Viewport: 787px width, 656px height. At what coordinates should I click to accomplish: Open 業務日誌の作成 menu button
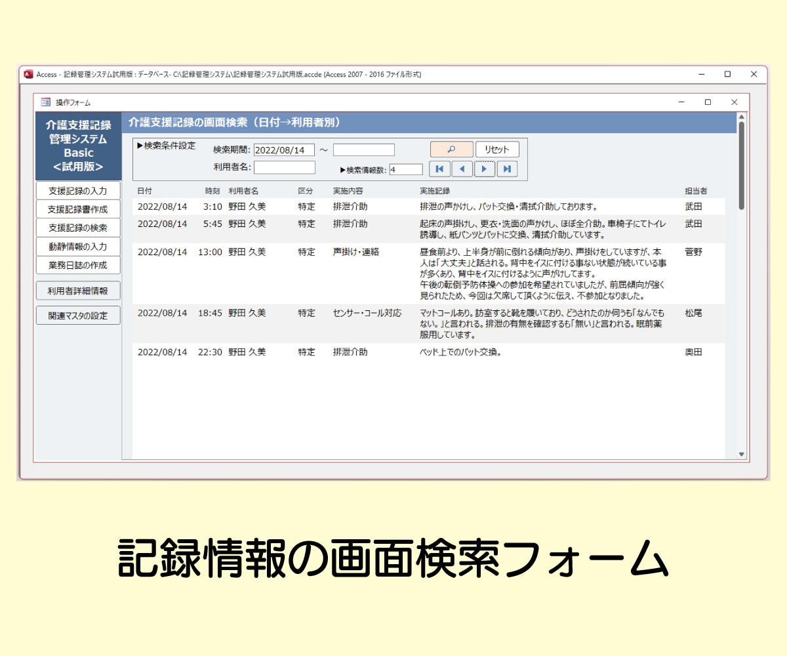pos(78,266)
